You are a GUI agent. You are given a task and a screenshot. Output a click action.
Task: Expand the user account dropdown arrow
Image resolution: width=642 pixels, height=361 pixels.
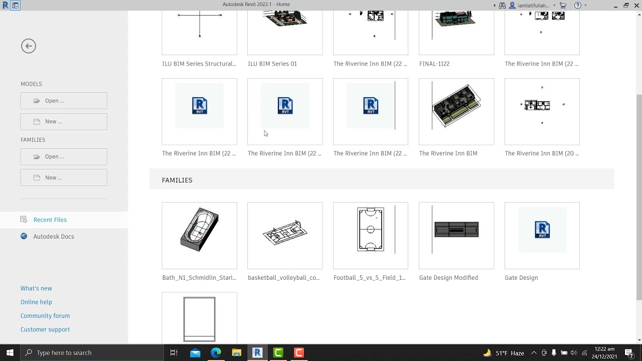pos(554,6)
